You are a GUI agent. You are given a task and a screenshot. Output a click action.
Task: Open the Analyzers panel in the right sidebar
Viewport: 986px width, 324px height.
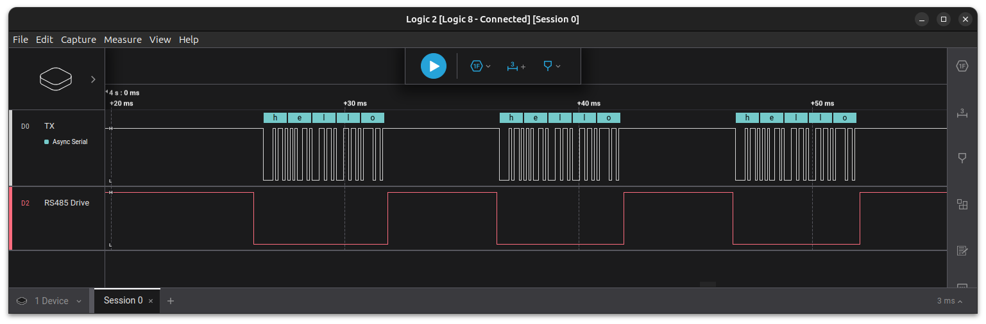tap(962, 66)
